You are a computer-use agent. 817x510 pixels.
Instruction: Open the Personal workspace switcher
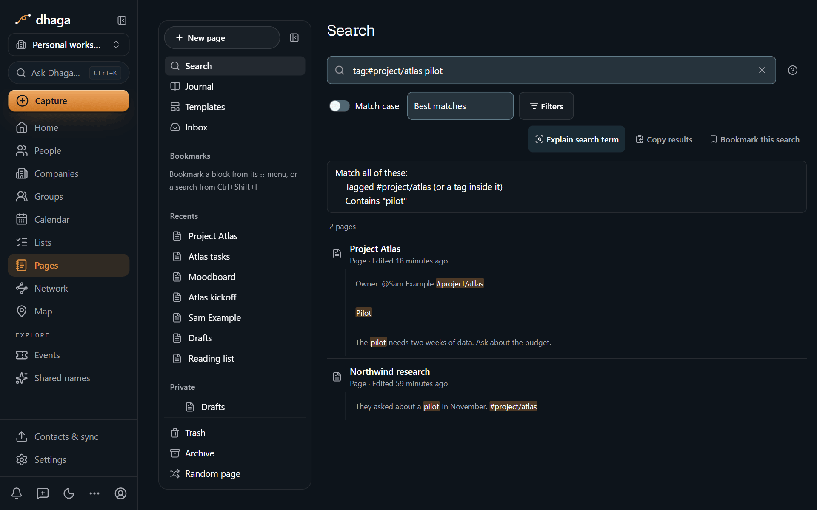(x=69, y=45)
